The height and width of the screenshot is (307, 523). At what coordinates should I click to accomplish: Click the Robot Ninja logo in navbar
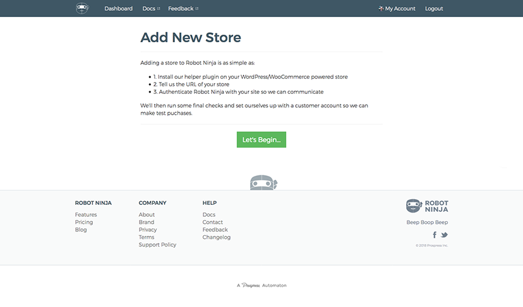82,8
